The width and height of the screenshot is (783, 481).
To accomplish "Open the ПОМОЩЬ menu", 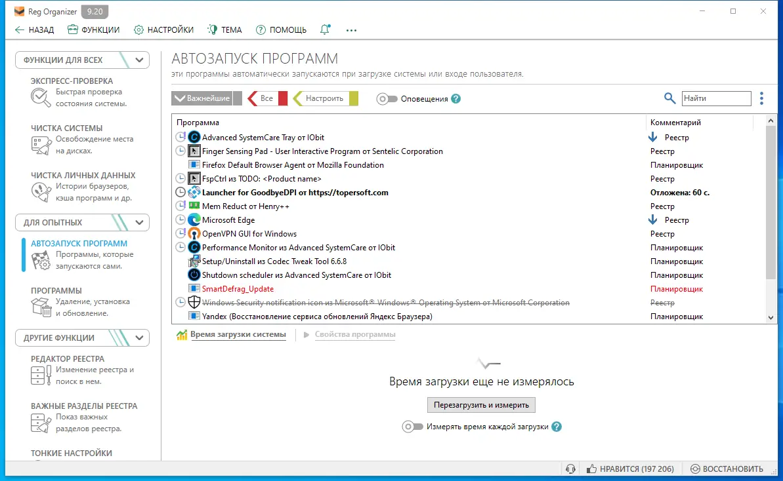I will tap(281, 30).
